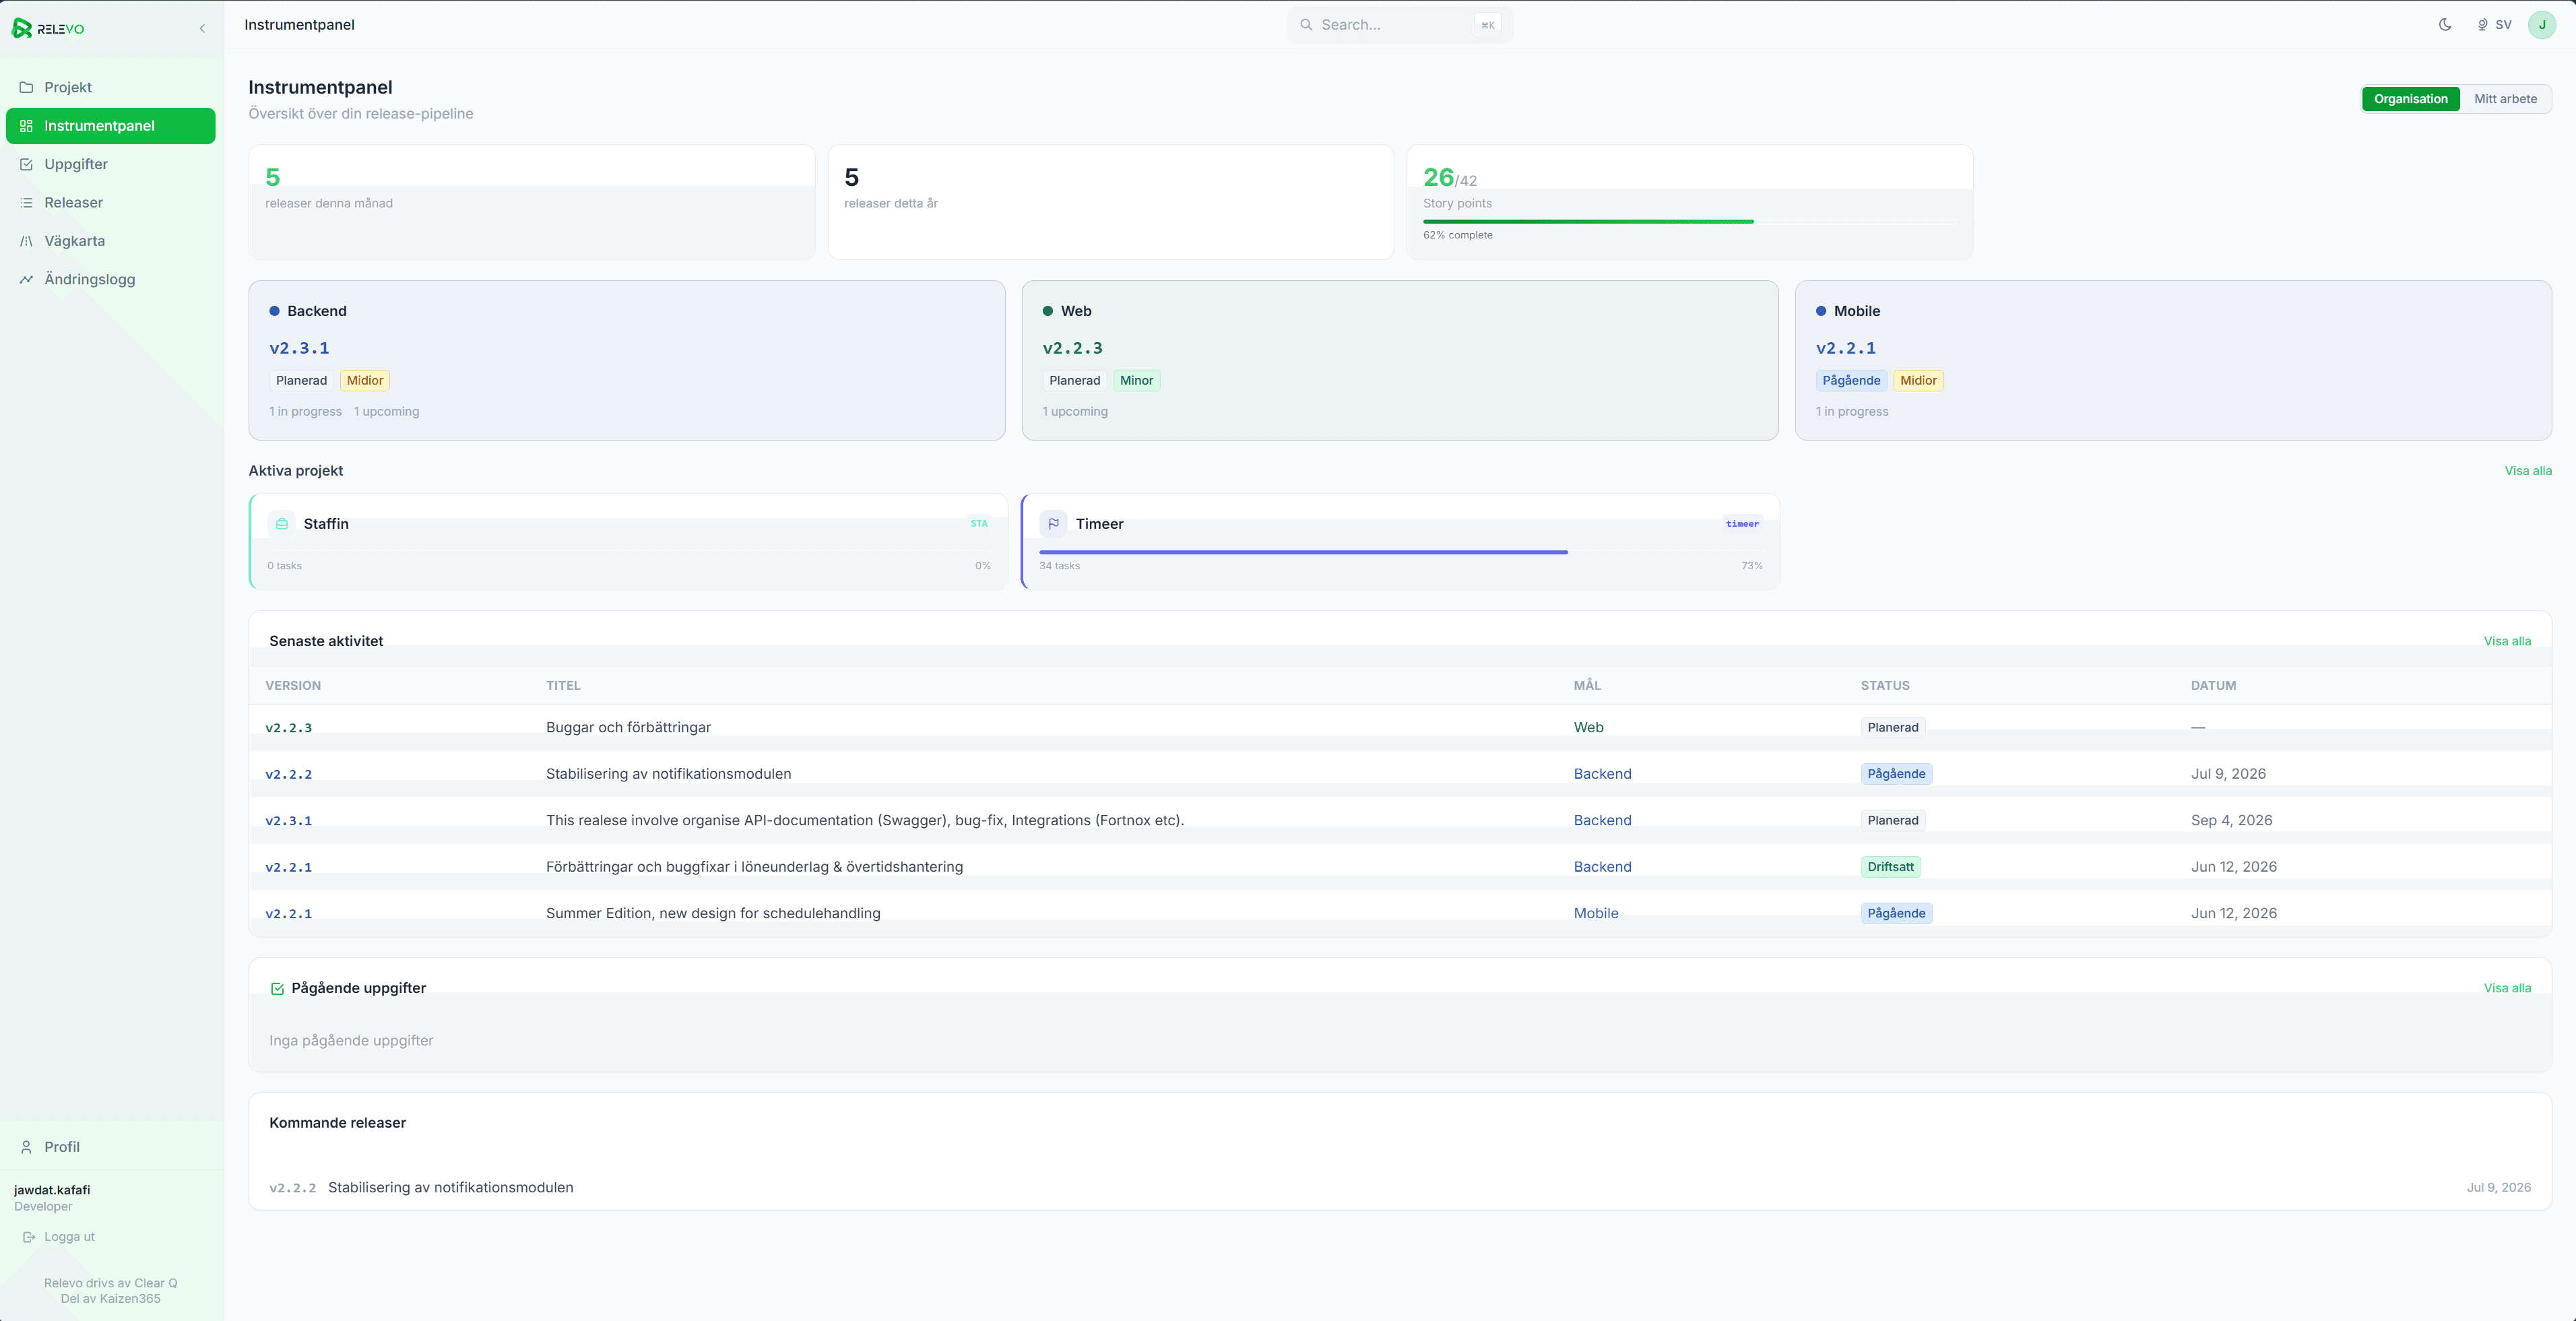Click the Timeer flag icon
This screenshot has height=1321, width=2576.
click(1053, 524)
